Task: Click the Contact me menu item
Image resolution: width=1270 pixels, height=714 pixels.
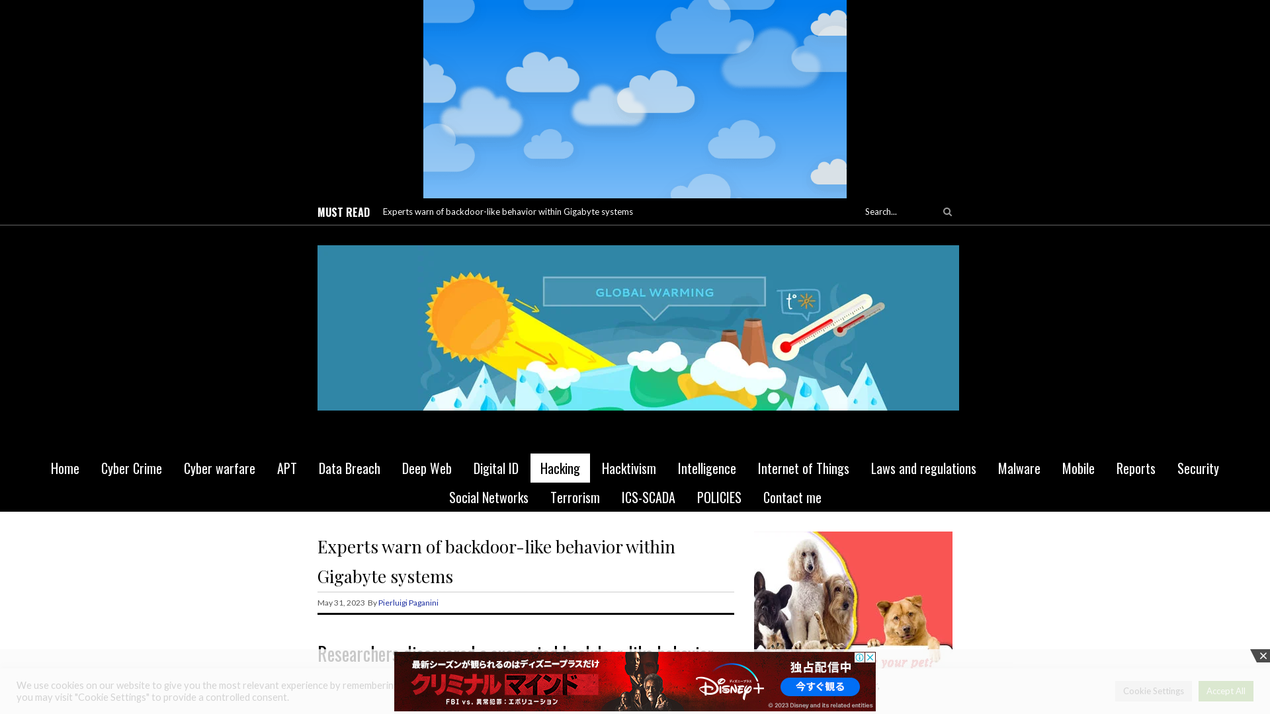Action: tap(792, 497)
